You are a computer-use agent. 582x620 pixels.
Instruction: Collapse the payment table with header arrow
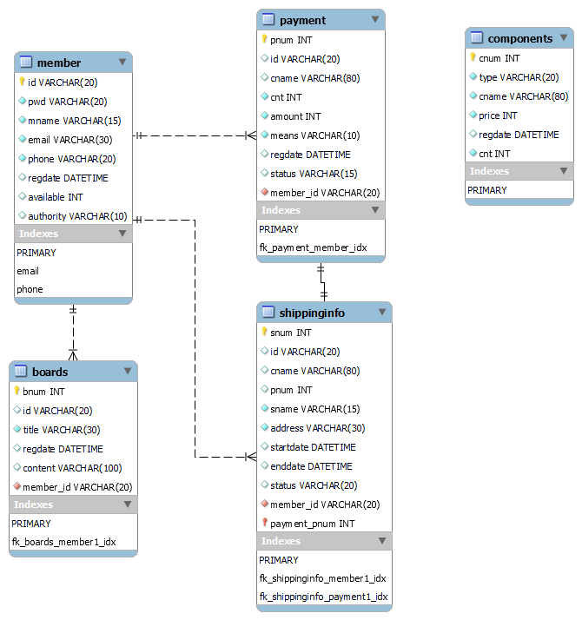coord(375,19)
